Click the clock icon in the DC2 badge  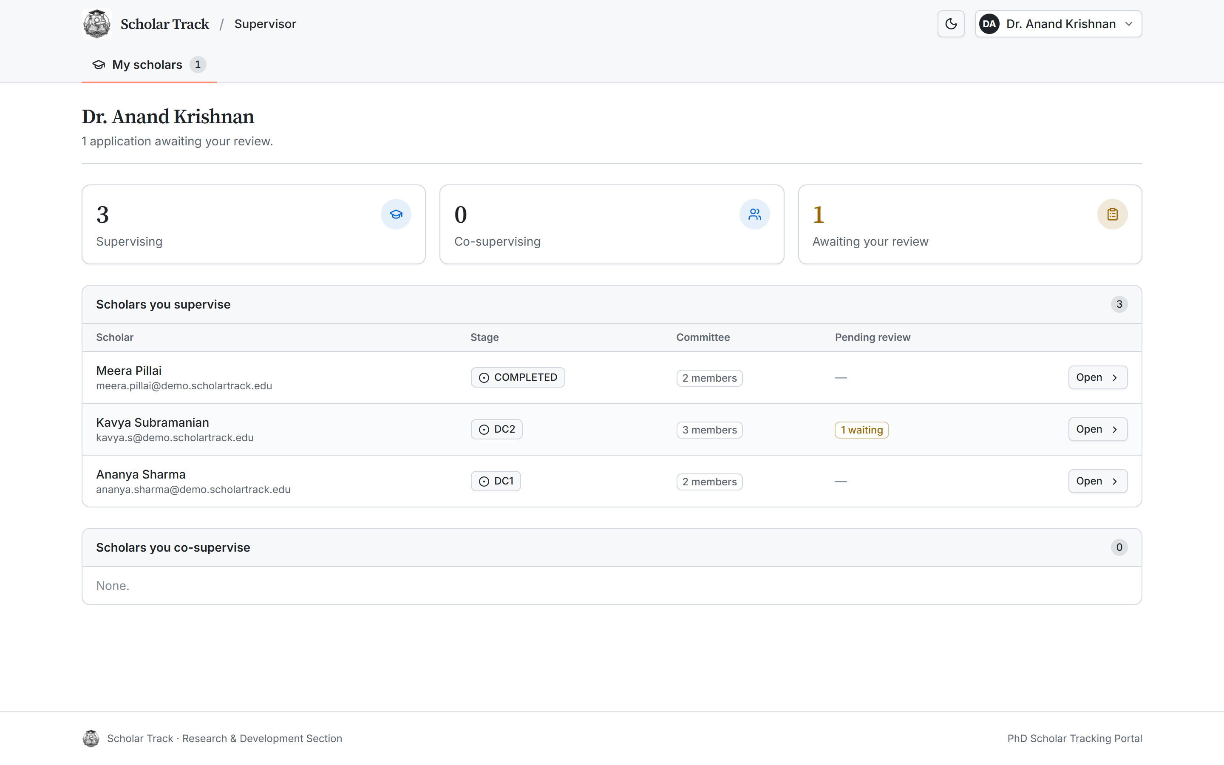coord(484,430)
